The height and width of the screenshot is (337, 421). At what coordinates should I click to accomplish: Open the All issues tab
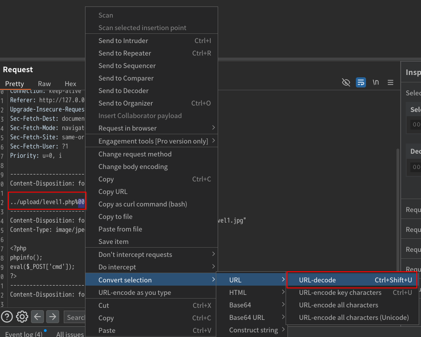click(x=70, y=334)
